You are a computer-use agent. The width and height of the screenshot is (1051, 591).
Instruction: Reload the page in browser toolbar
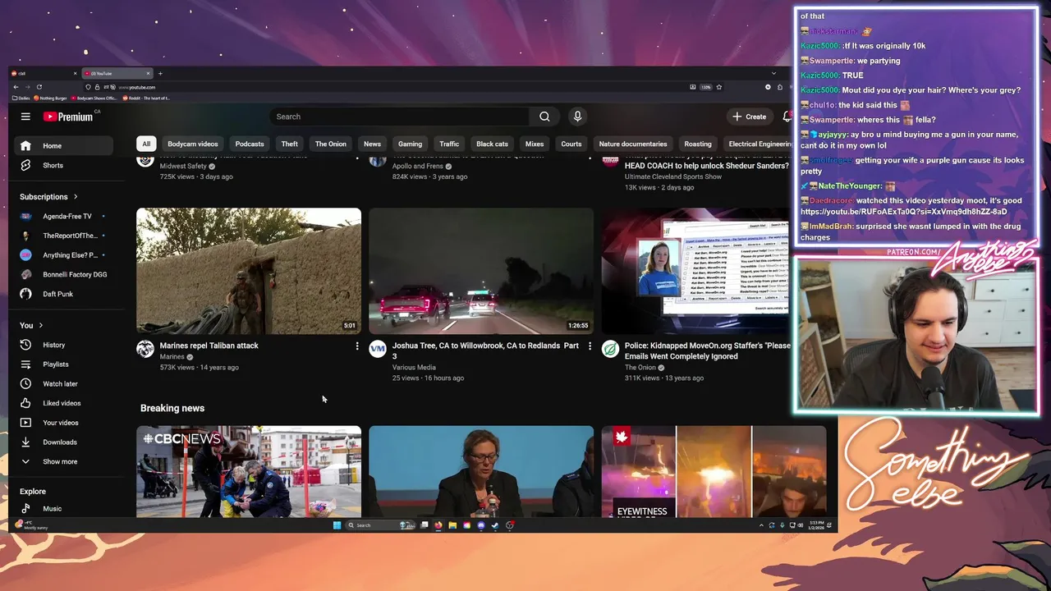coord(39,87)
